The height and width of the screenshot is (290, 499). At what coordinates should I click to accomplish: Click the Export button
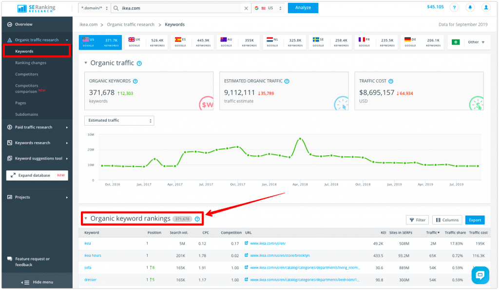tap(475, 220)
